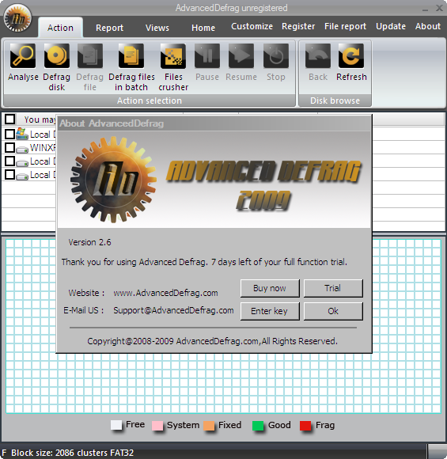This screenshot has width=447, height=459.
Task: Switch to the Action tab
Action: point(60,28)
